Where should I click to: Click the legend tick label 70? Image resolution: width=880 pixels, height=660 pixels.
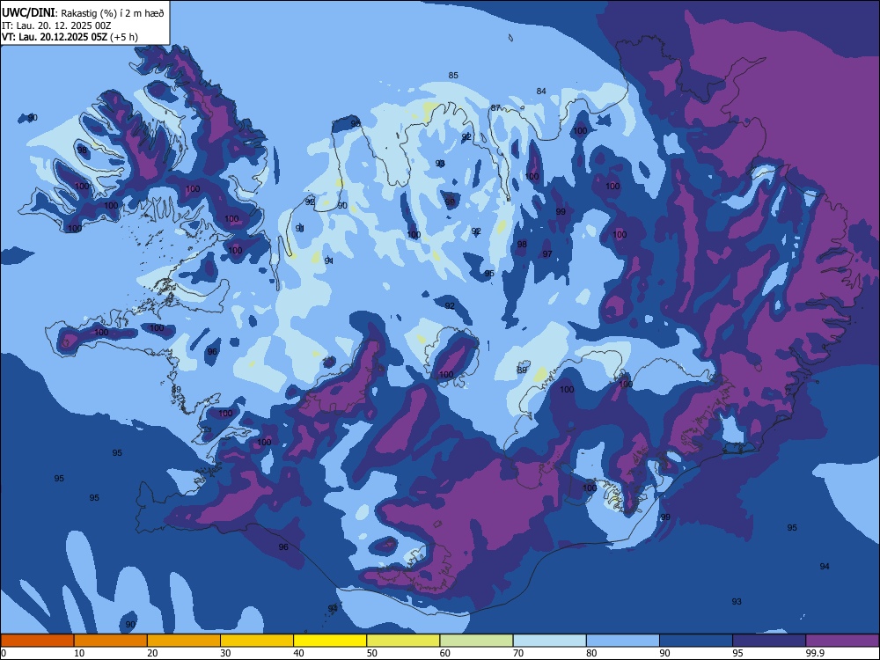click(518, 653)
